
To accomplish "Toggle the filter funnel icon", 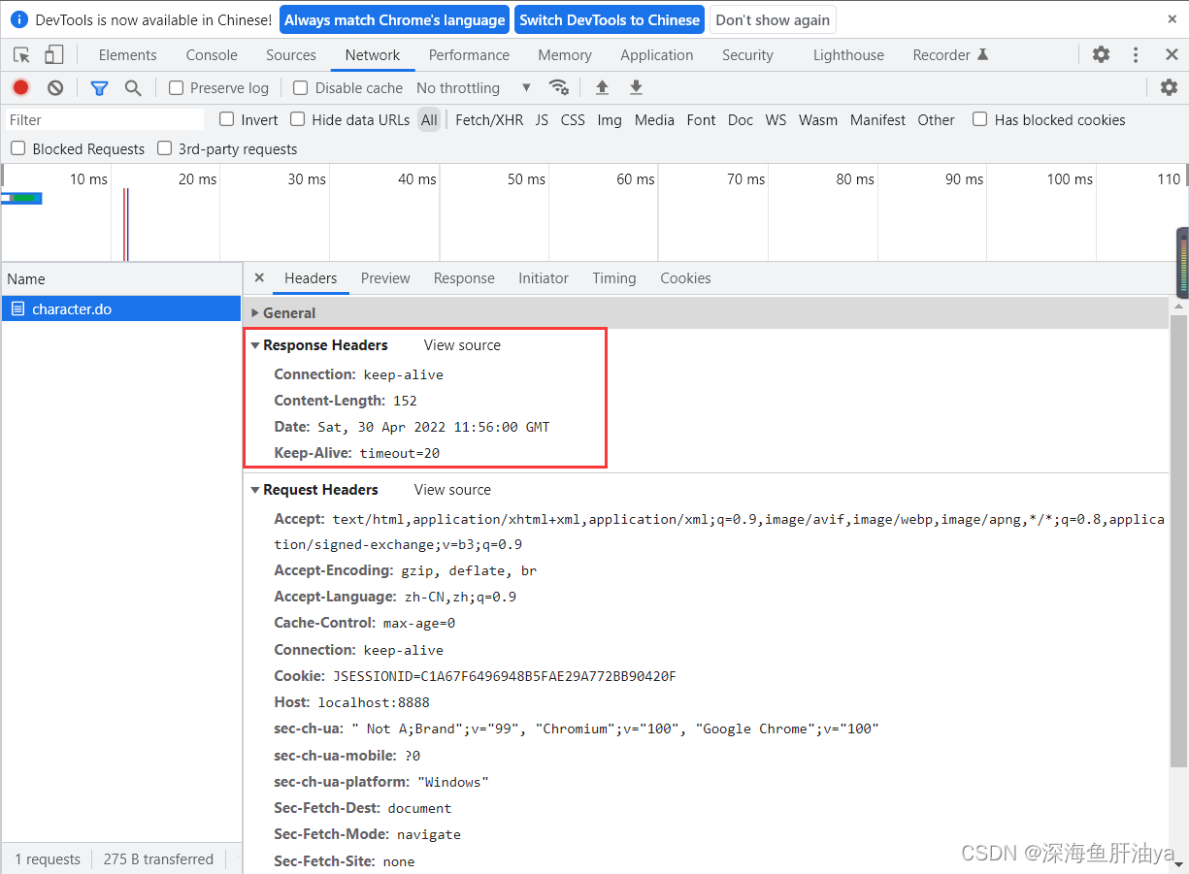I will pos(99,87).
